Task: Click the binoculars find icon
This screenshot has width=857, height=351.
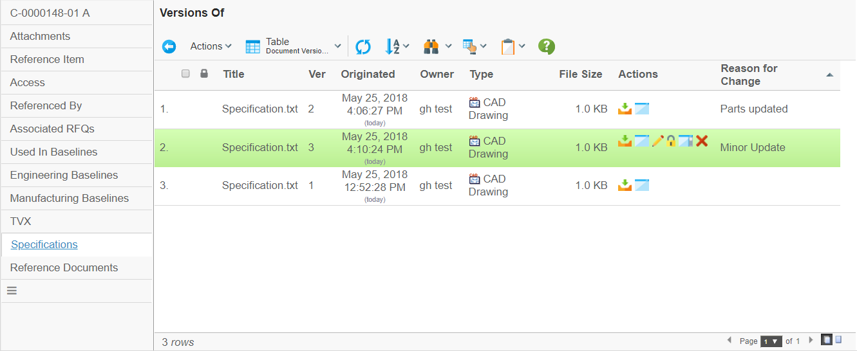Action: tap(431, 46)
